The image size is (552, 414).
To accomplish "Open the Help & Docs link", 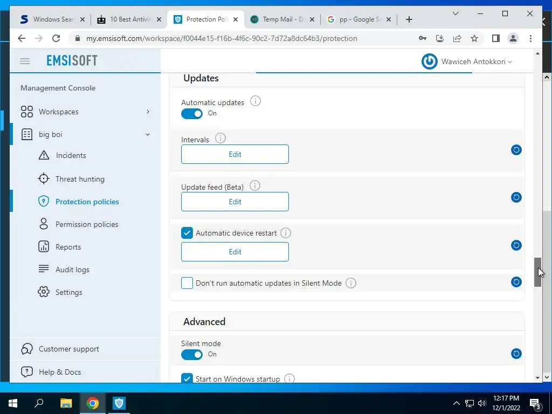I will click(60, 372).
